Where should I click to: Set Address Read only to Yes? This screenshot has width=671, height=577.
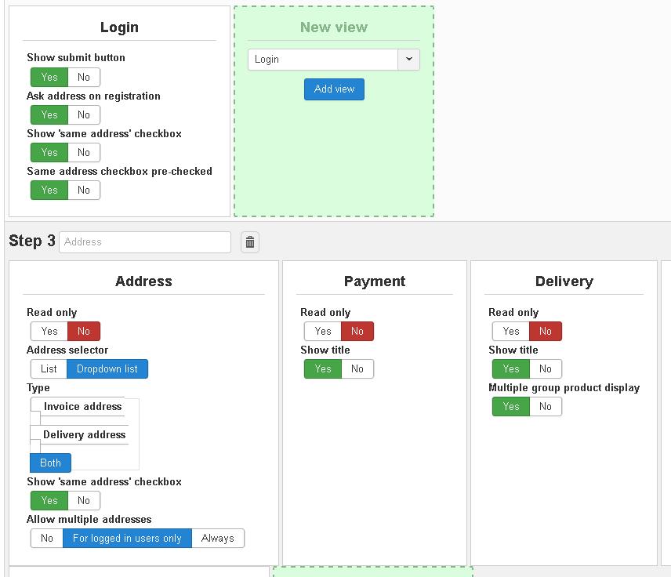[49, 332]
